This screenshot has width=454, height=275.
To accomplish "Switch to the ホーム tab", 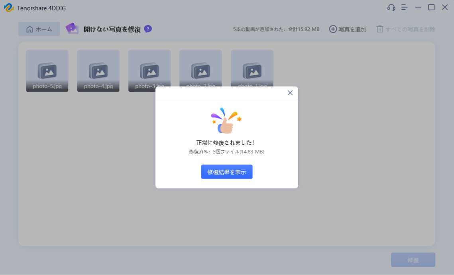I will [39, 29].
